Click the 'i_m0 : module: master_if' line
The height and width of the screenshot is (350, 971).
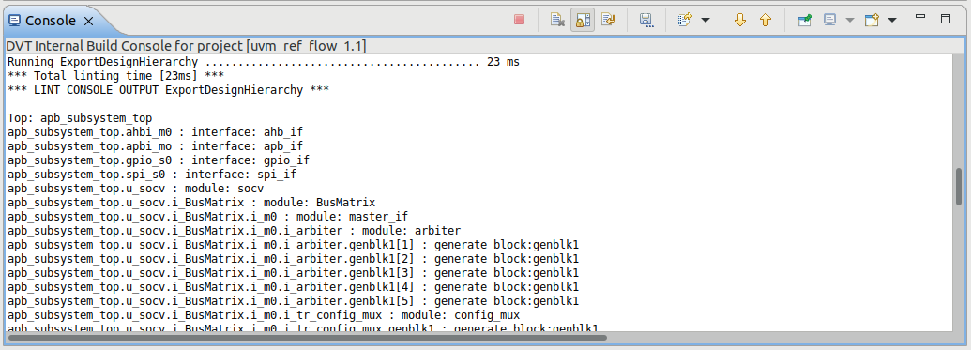tap(208, 217)
